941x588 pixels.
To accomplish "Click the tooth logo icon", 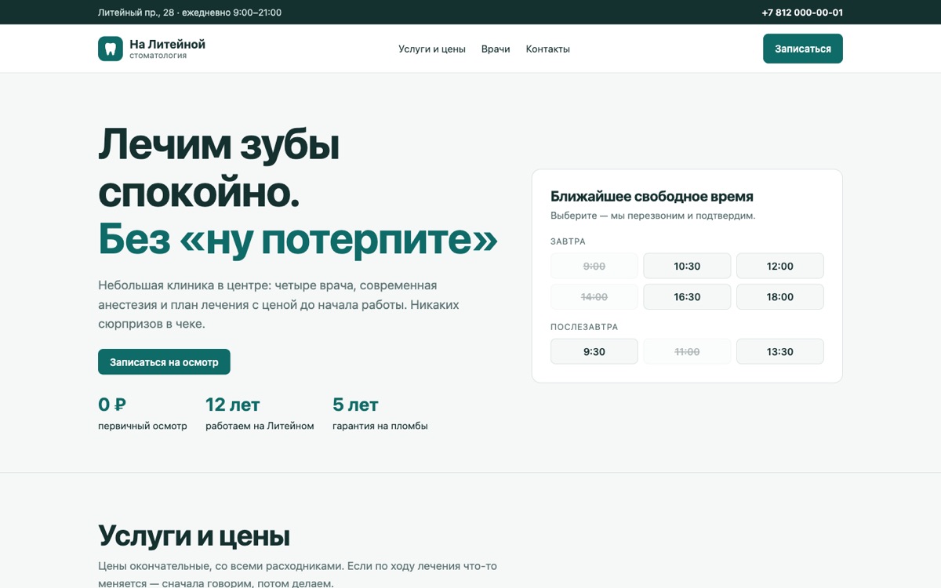I will pos(111,49).
